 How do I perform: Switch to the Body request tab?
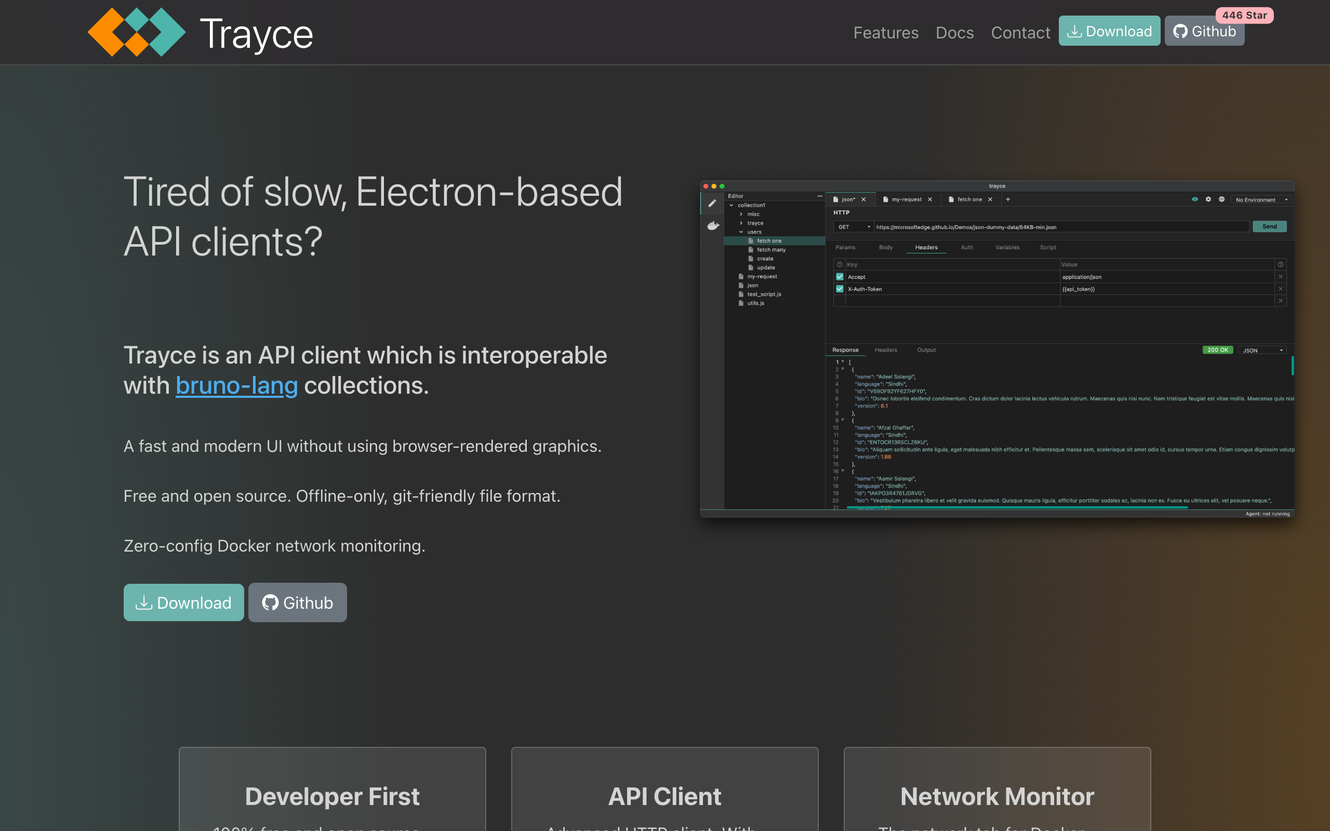885,247
